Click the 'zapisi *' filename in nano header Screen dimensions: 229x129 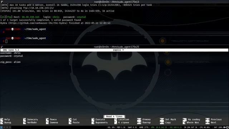pyautogui.click(x=118, y=50)
